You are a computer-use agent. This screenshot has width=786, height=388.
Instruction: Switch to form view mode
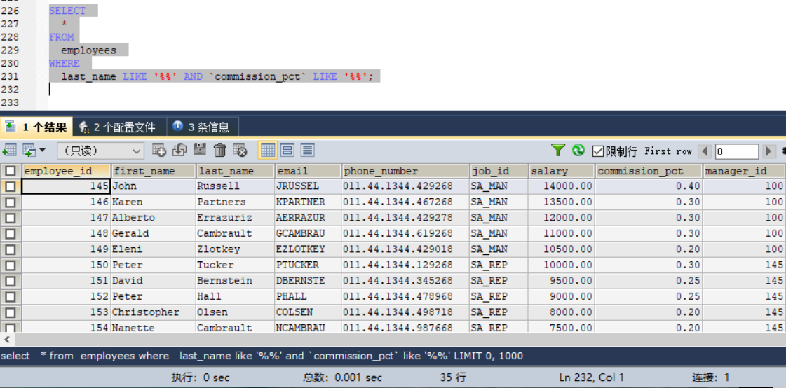287,150
